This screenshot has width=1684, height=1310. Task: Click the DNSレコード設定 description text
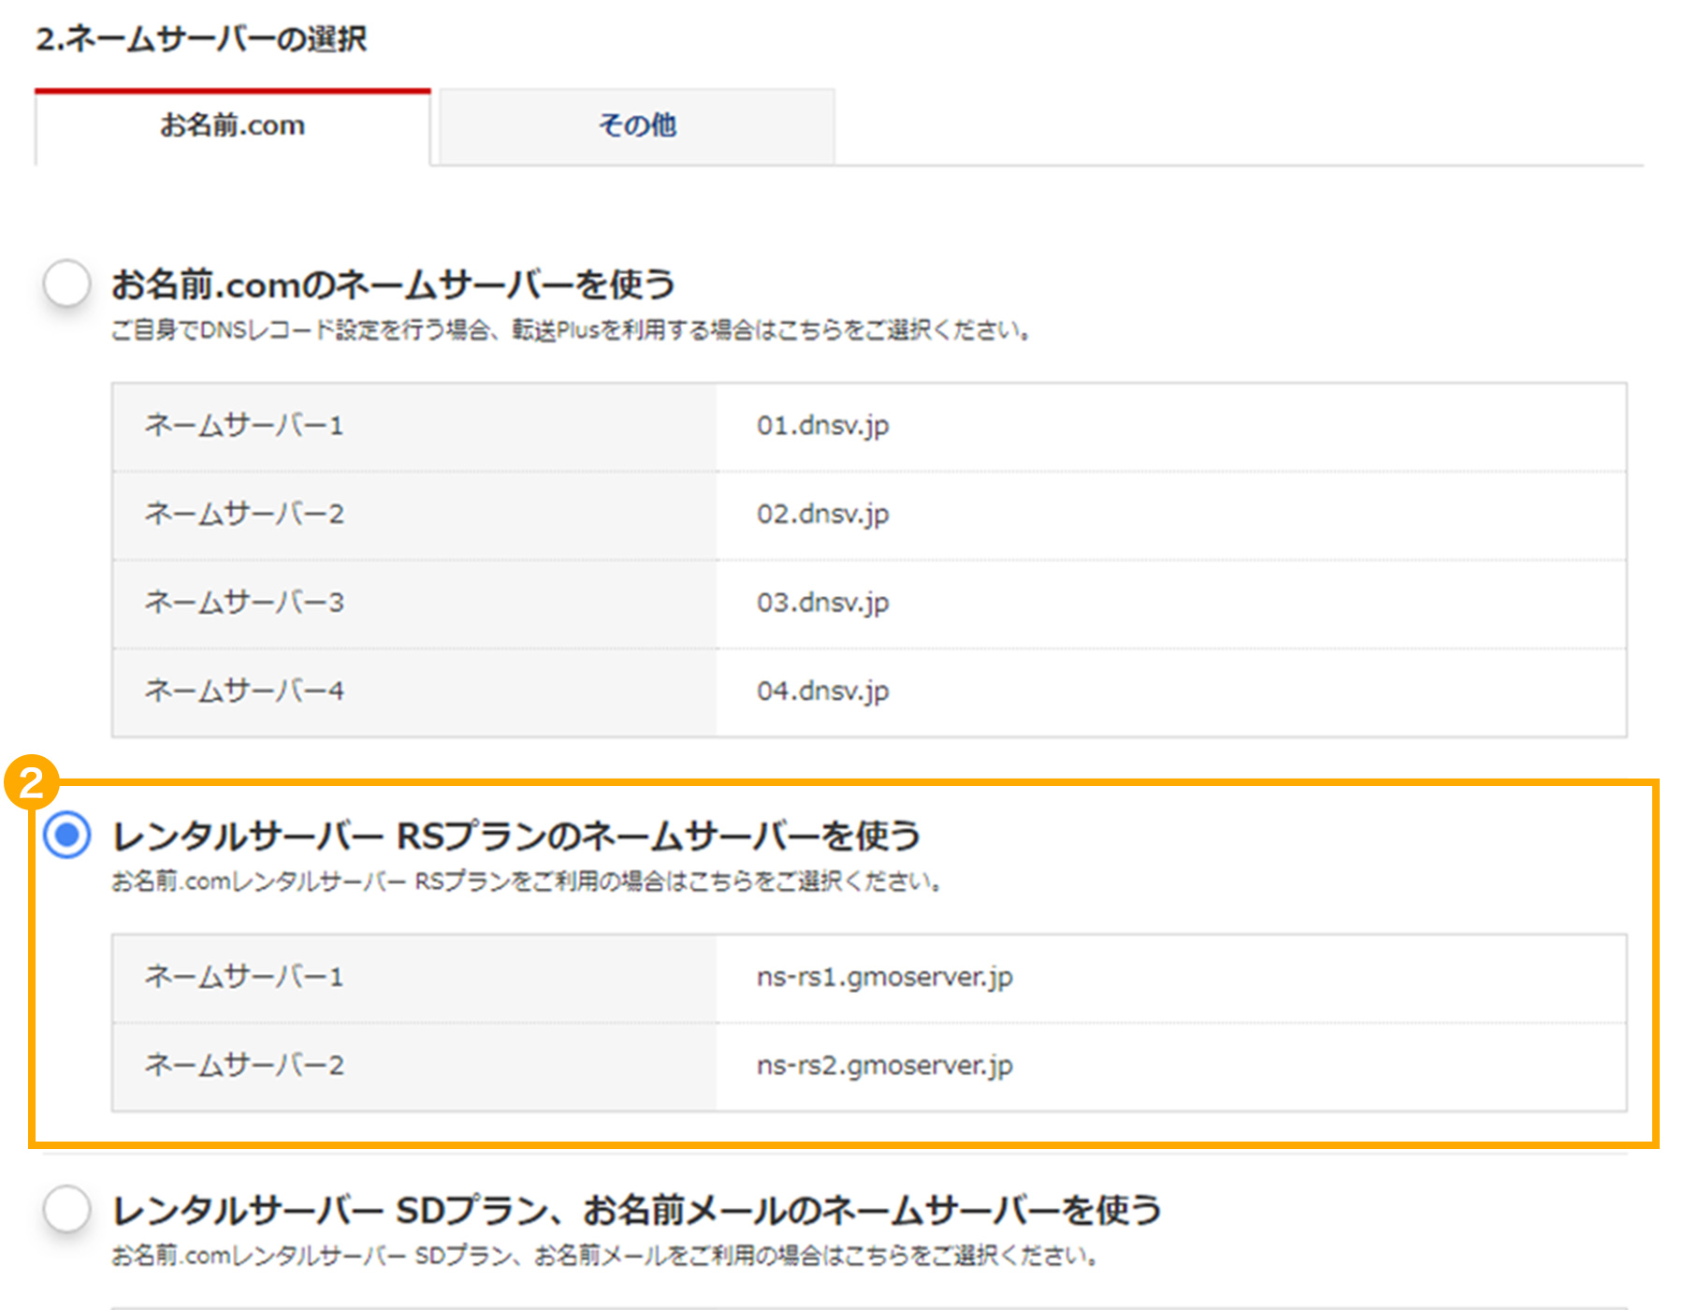click(x=571, y=330)
